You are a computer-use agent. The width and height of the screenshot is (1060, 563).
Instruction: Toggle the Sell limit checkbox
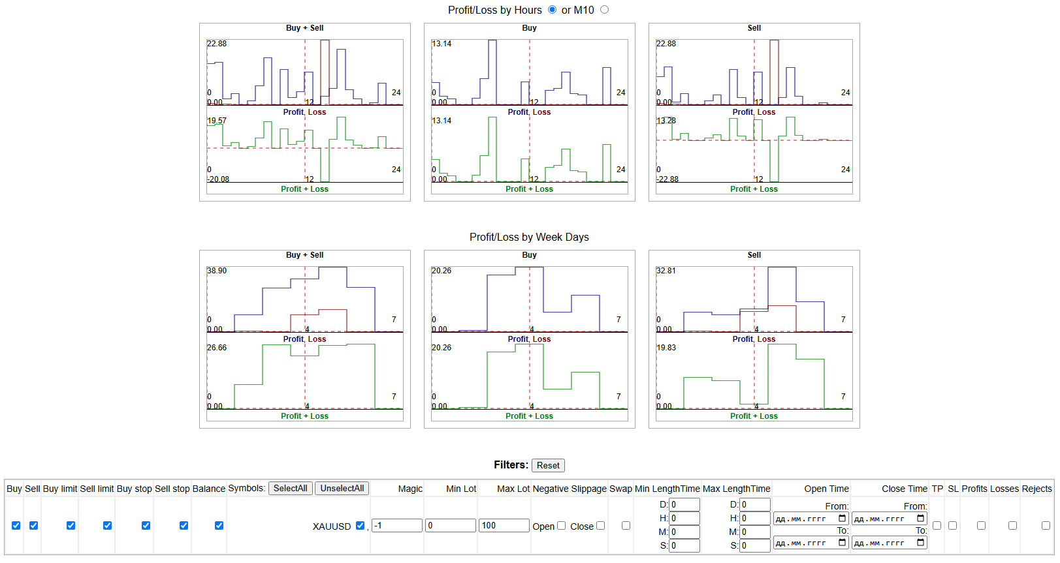(x=107, y=525)
